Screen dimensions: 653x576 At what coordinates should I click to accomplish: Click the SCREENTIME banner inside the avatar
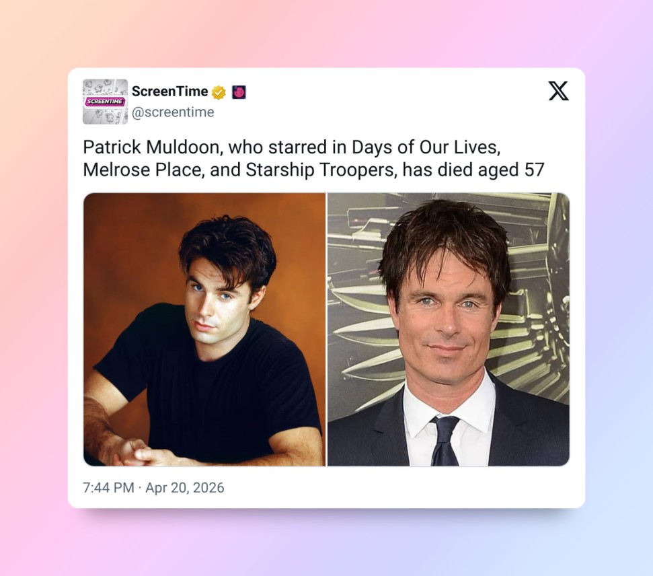[105, 102]
